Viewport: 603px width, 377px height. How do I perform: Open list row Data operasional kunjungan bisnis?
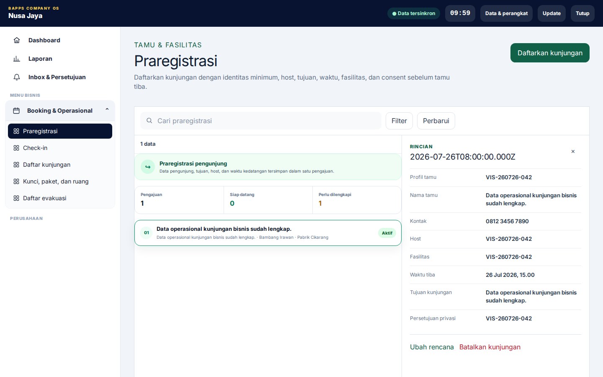tap(268, 233)
